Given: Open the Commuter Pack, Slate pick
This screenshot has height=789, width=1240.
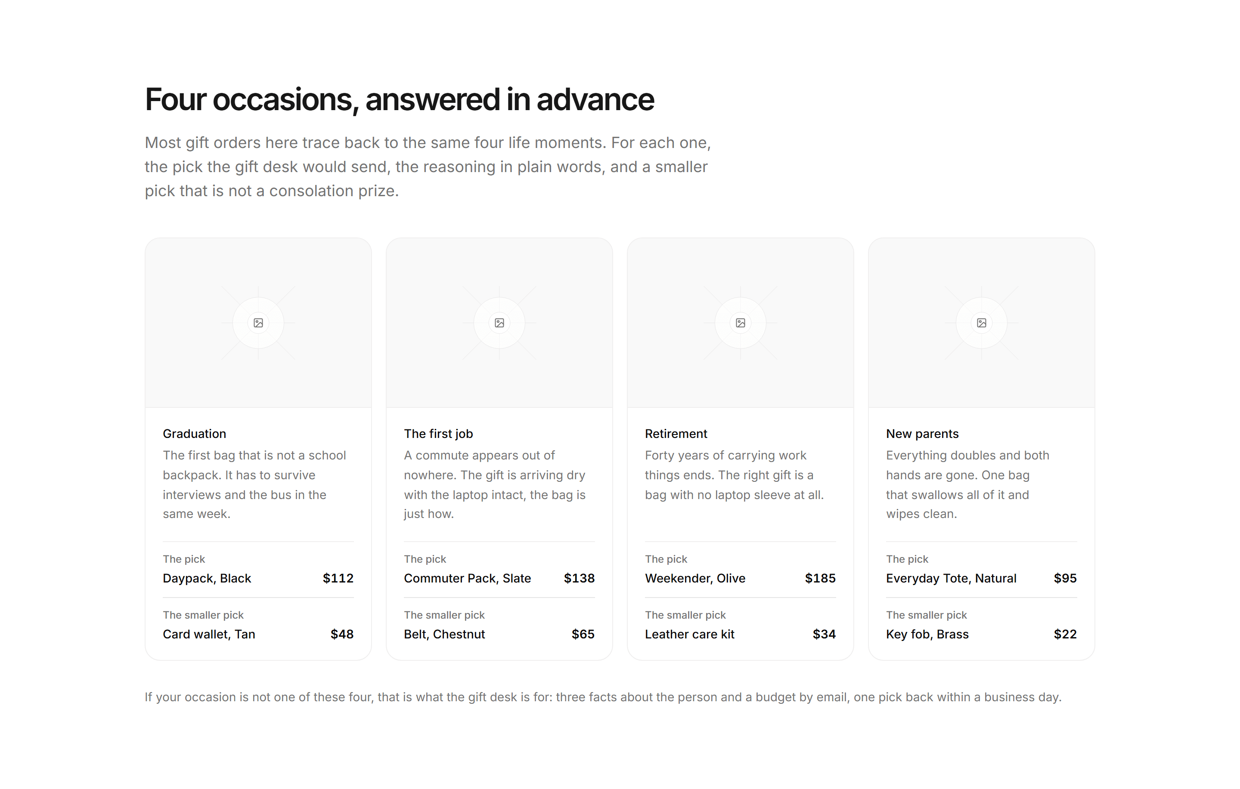Looking at the screenshot, I should [467, 578].
